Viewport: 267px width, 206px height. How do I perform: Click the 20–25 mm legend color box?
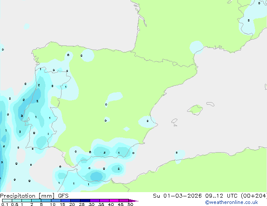pos(75,201)
